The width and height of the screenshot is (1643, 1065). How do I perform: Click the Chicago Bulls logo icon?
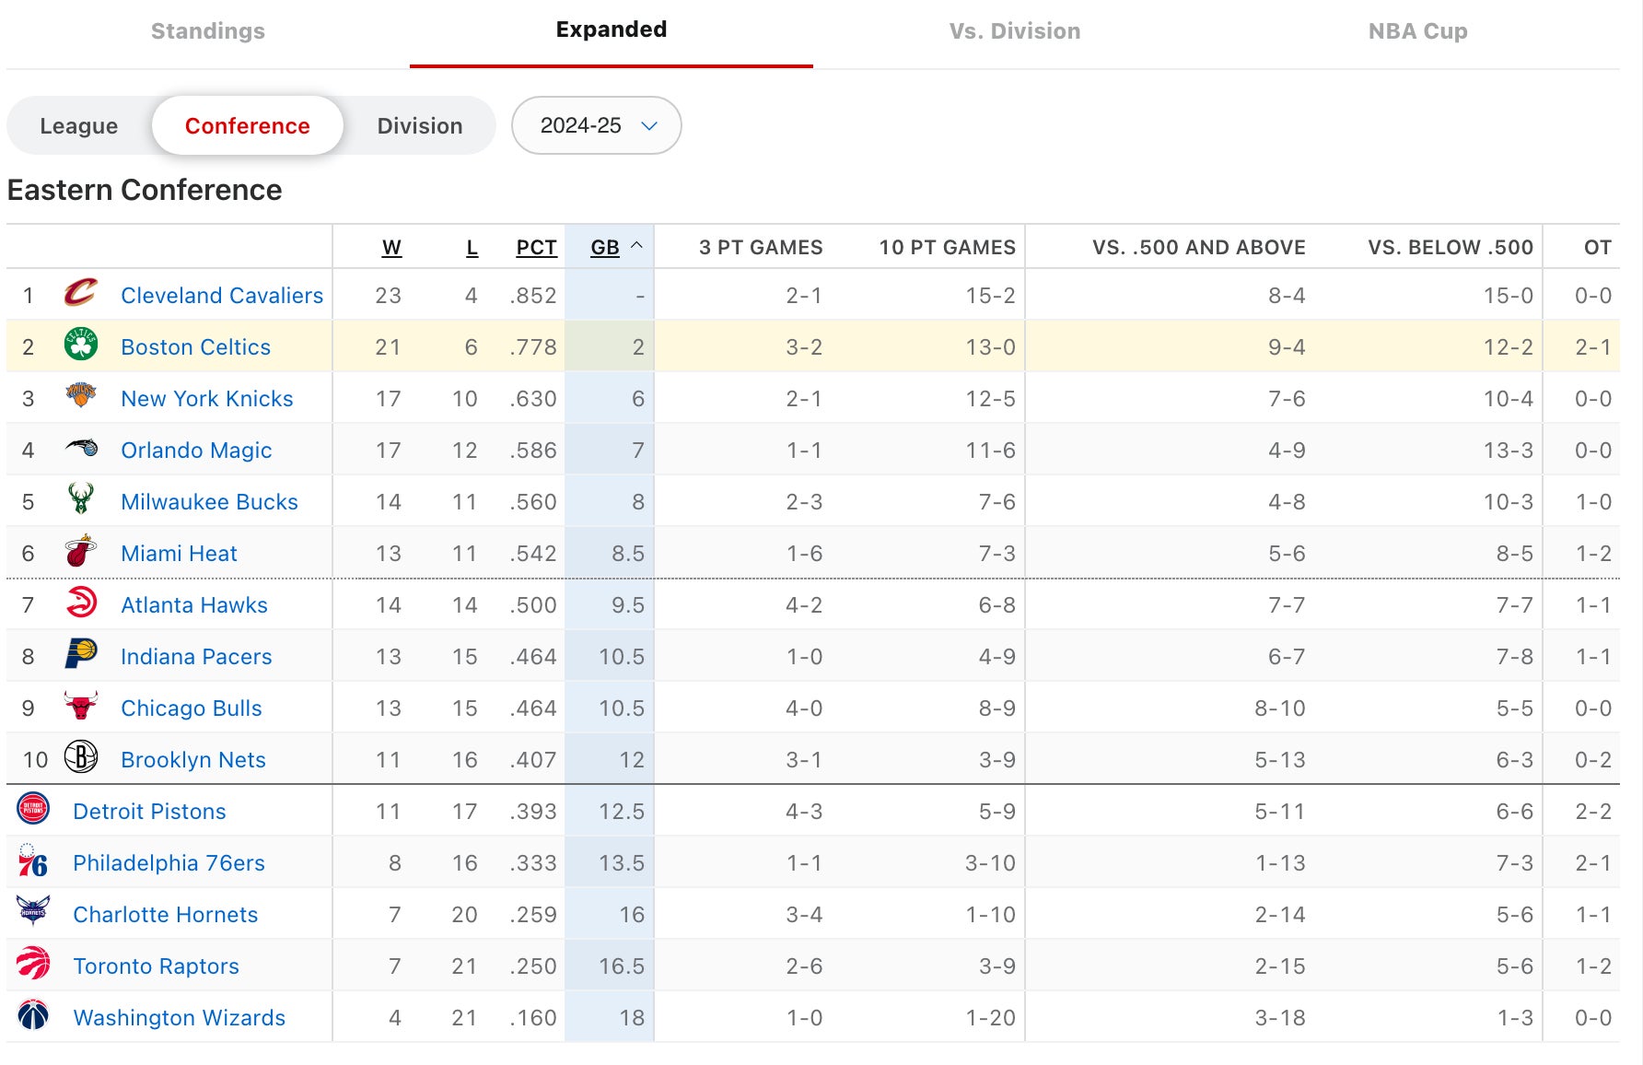(81, 707)
